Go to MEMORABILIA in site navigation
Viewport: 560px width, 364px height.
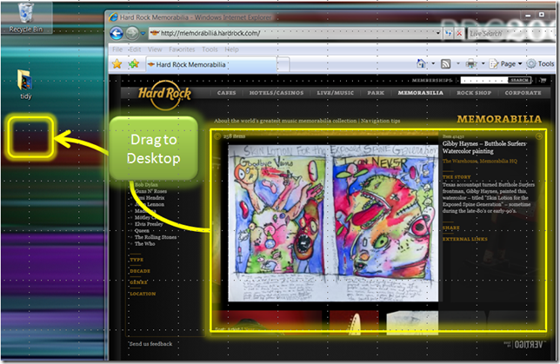tap(420, 93)
